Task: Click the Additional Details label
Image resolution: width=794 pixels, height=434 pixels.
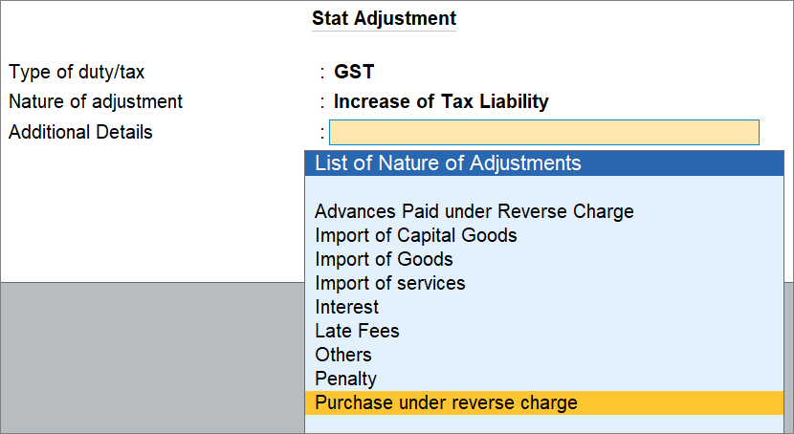Action: pyautogui.click(x=80, y=132)
